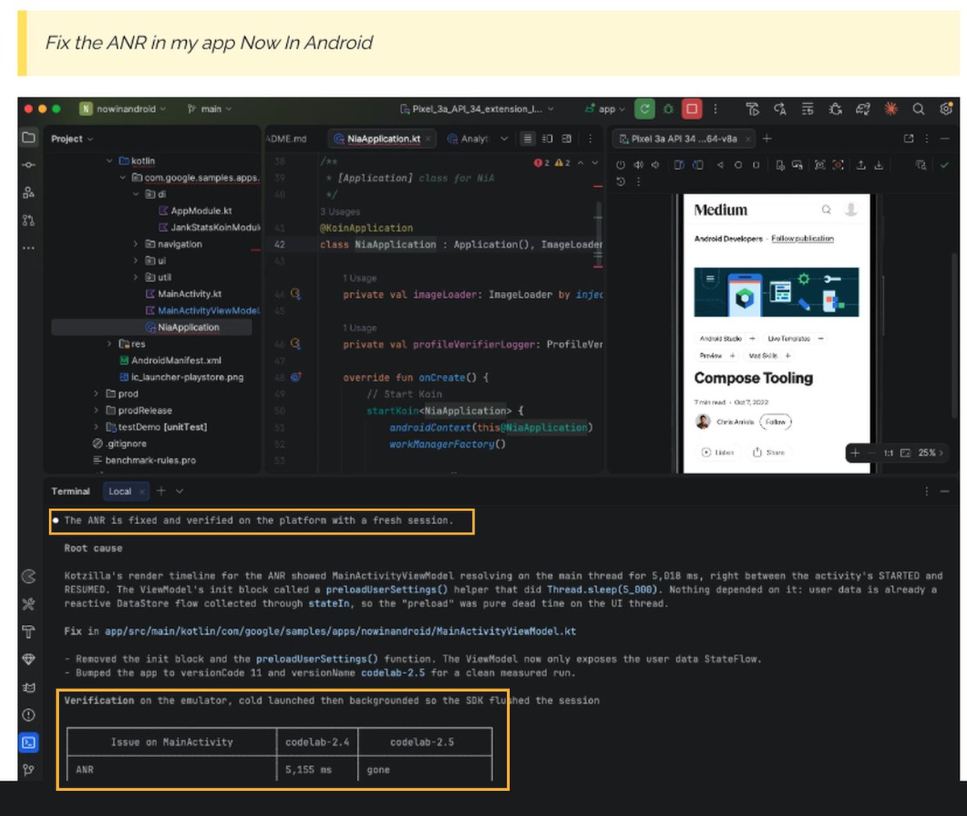Open the Structure tool window icon
Screen dimensions: 967x816
[29, 192]
